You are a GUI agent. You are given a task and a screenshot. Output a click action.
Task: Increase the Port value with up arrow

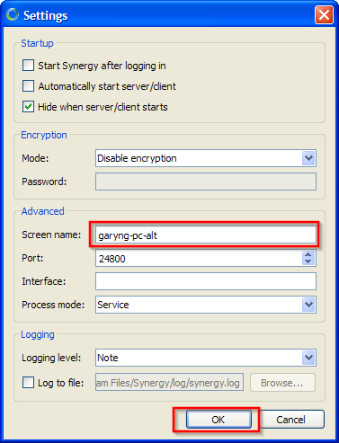tap(308, 254)
